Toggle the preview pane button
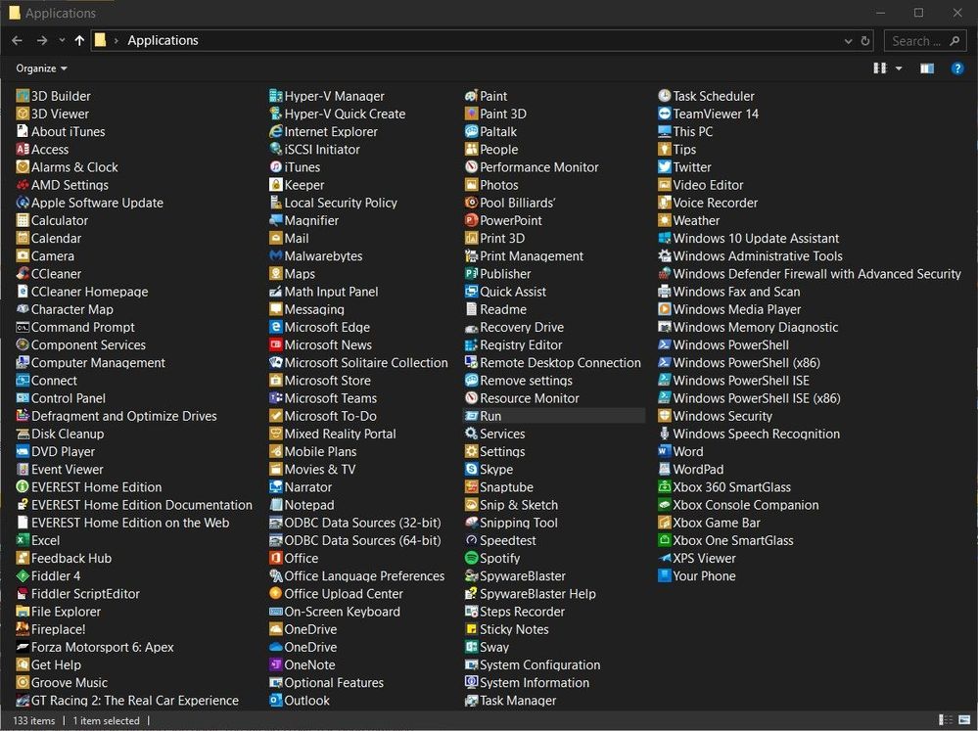This screenshot has width=978, height=731. tap(927, 69)
